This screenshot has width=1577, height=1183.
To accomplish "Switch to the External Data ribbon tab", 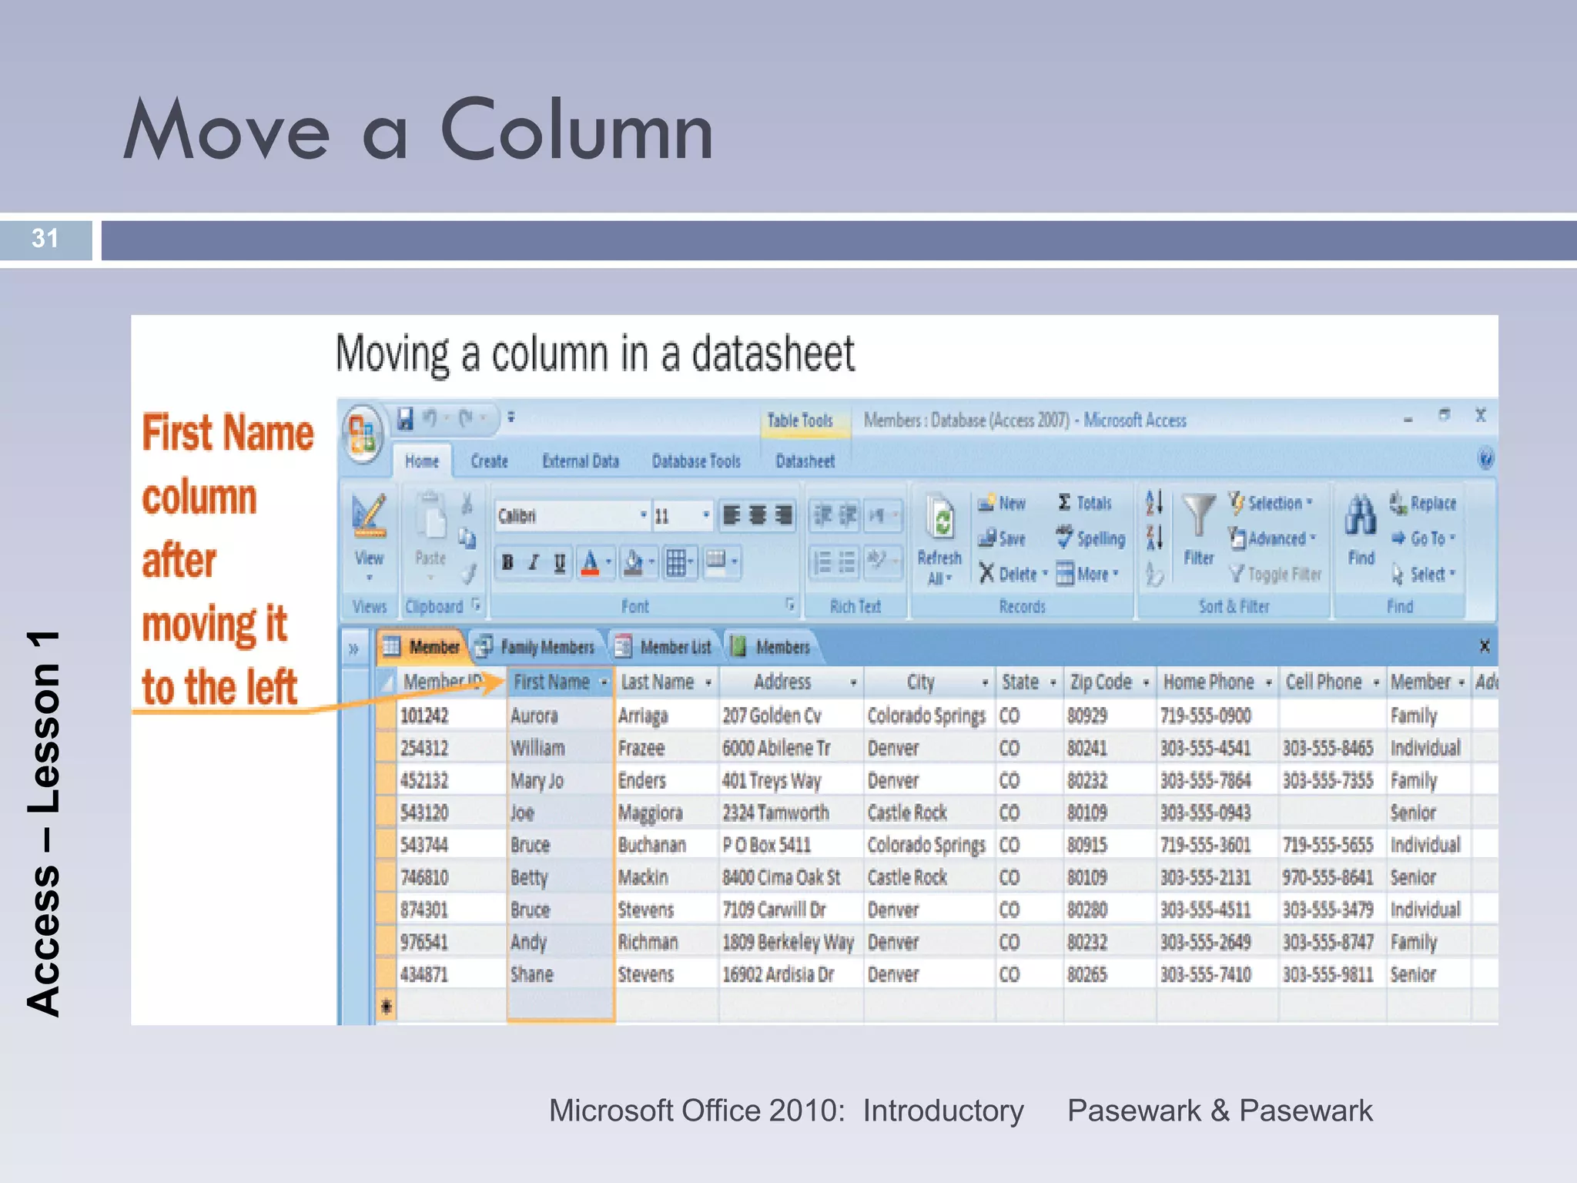I will pos(581,461).
